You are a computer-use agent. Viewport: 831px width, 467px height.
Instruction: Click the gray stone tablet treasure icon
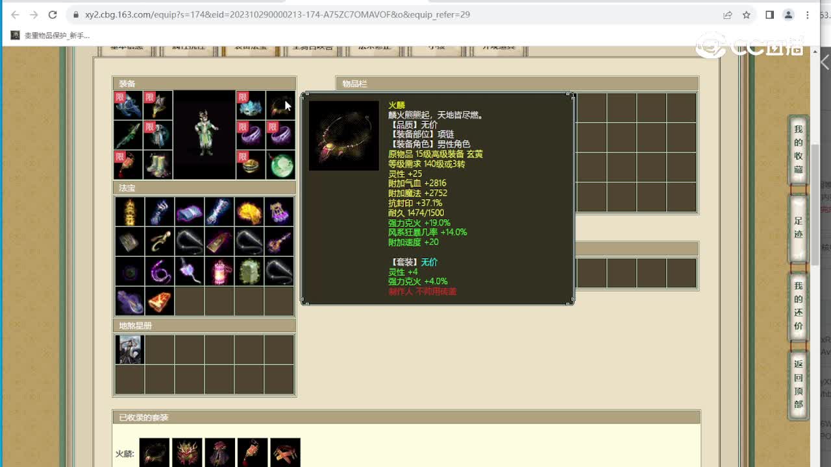[130, 241]
